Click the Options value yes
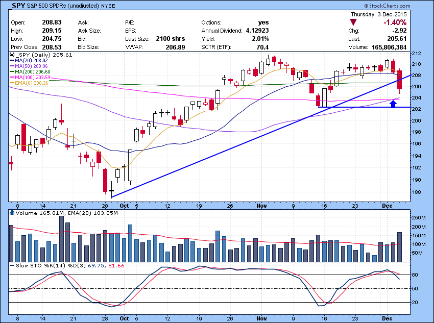Viewport: 434px width, 323px height. pyautogui.click(x=263, y=22)
